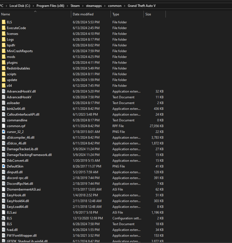The image size is (232, 243).
Task: Select the fvad.dll file icon
Action: tap(4, 230)
